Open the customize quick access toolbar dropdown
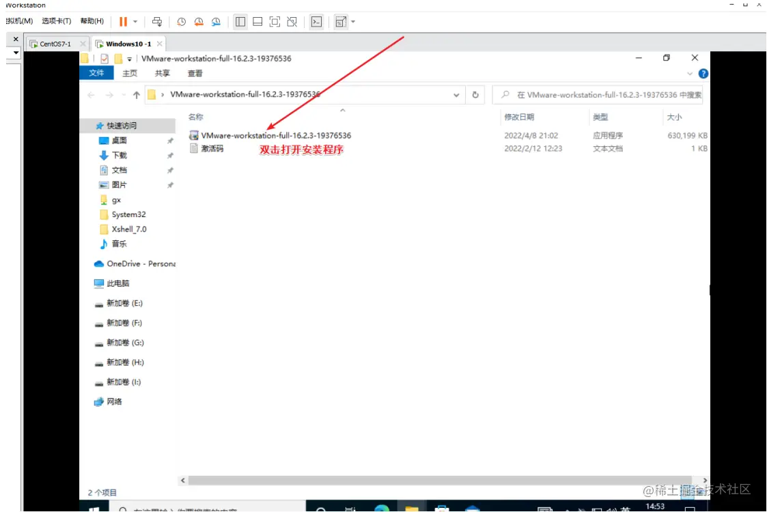This screenshot has width=767, height=512. [129, 59]
